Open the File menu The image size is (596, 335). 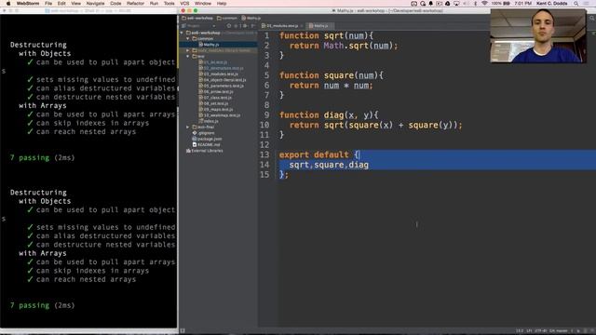[x=48, y=4]
